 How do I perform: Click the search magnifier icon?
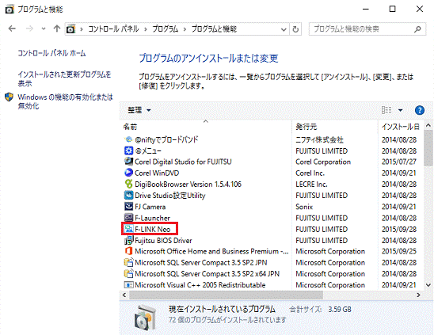click(x=417, y=29)
